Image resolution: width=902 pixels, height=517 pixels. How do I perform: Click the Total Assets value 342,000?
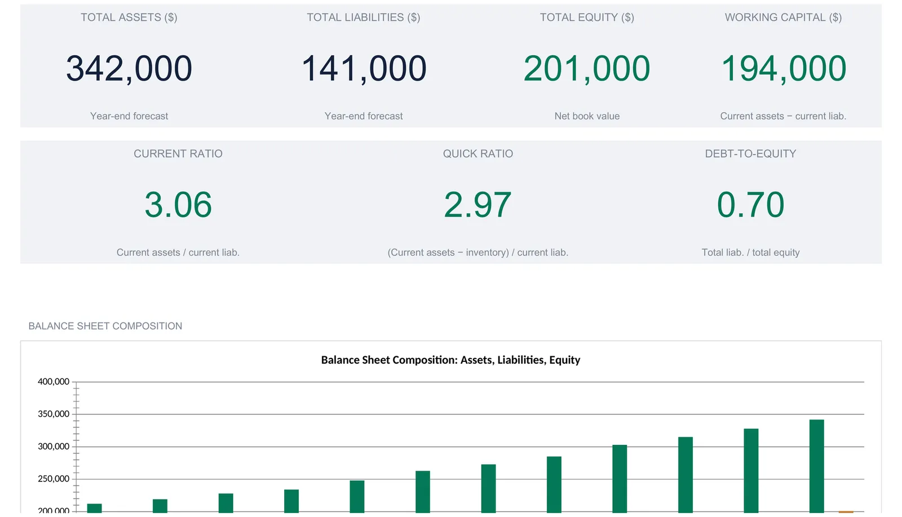(x=129, y=69)
